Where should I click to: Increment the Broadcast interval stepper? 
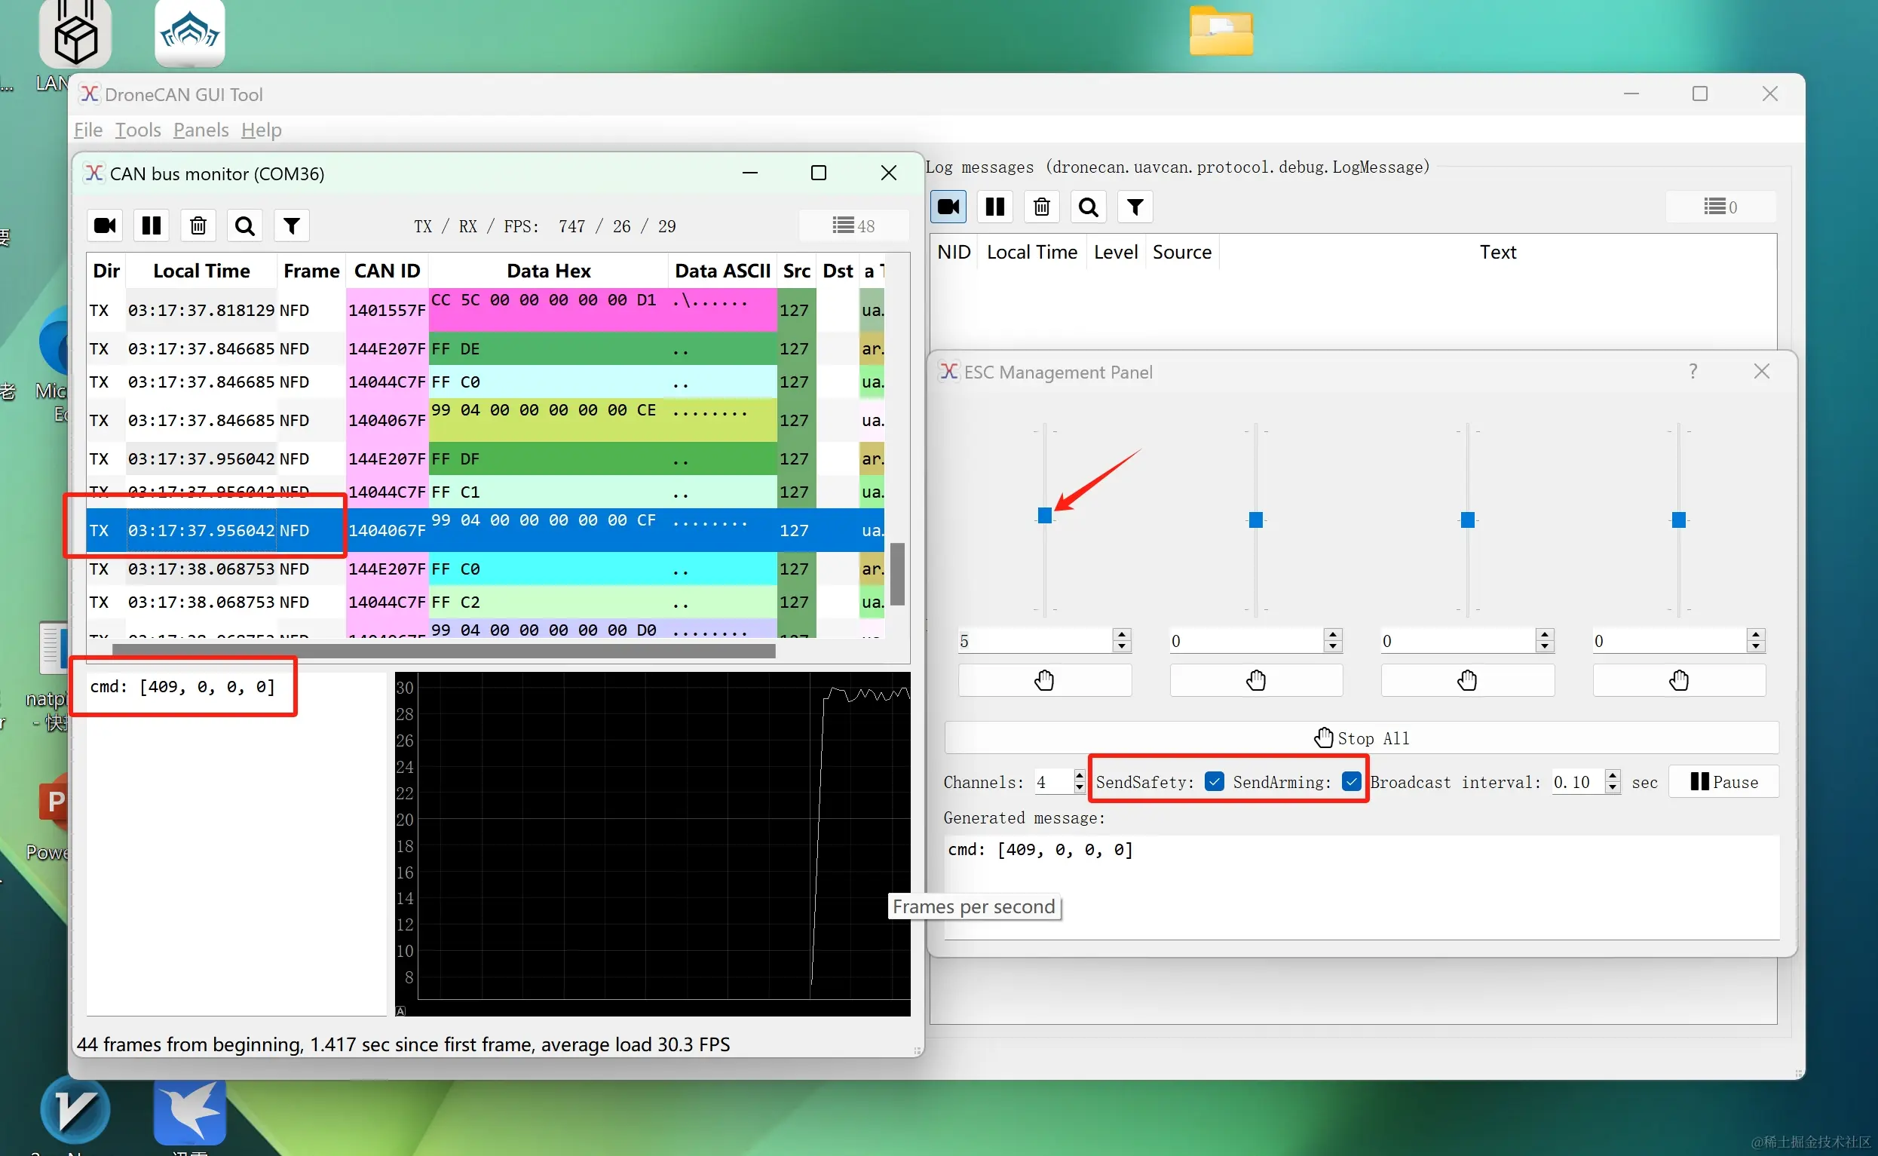(x=1613, y=776)
